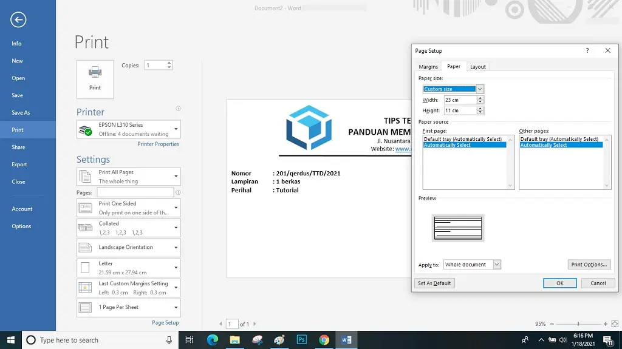
Task: Open the notification center icon
Action: (607, 340)
